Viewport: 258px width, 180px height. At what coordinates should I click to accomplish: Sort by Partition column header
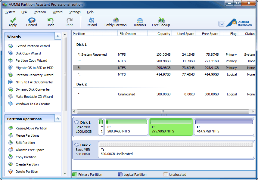coord(95,34)
